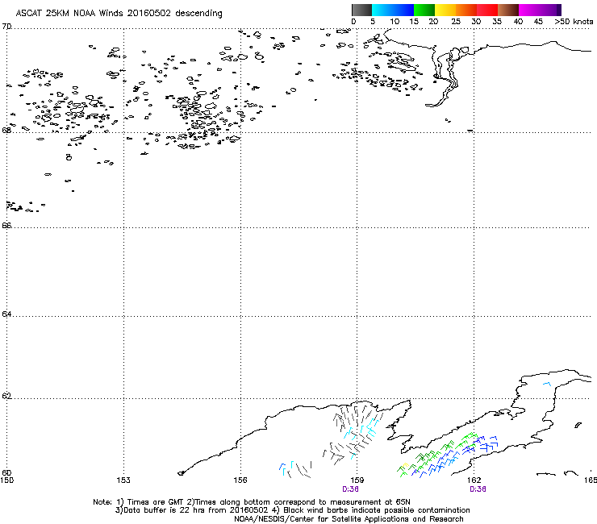Click the '25' legend scale label
This screenshot has width=597, height=524.
point(456,22)
